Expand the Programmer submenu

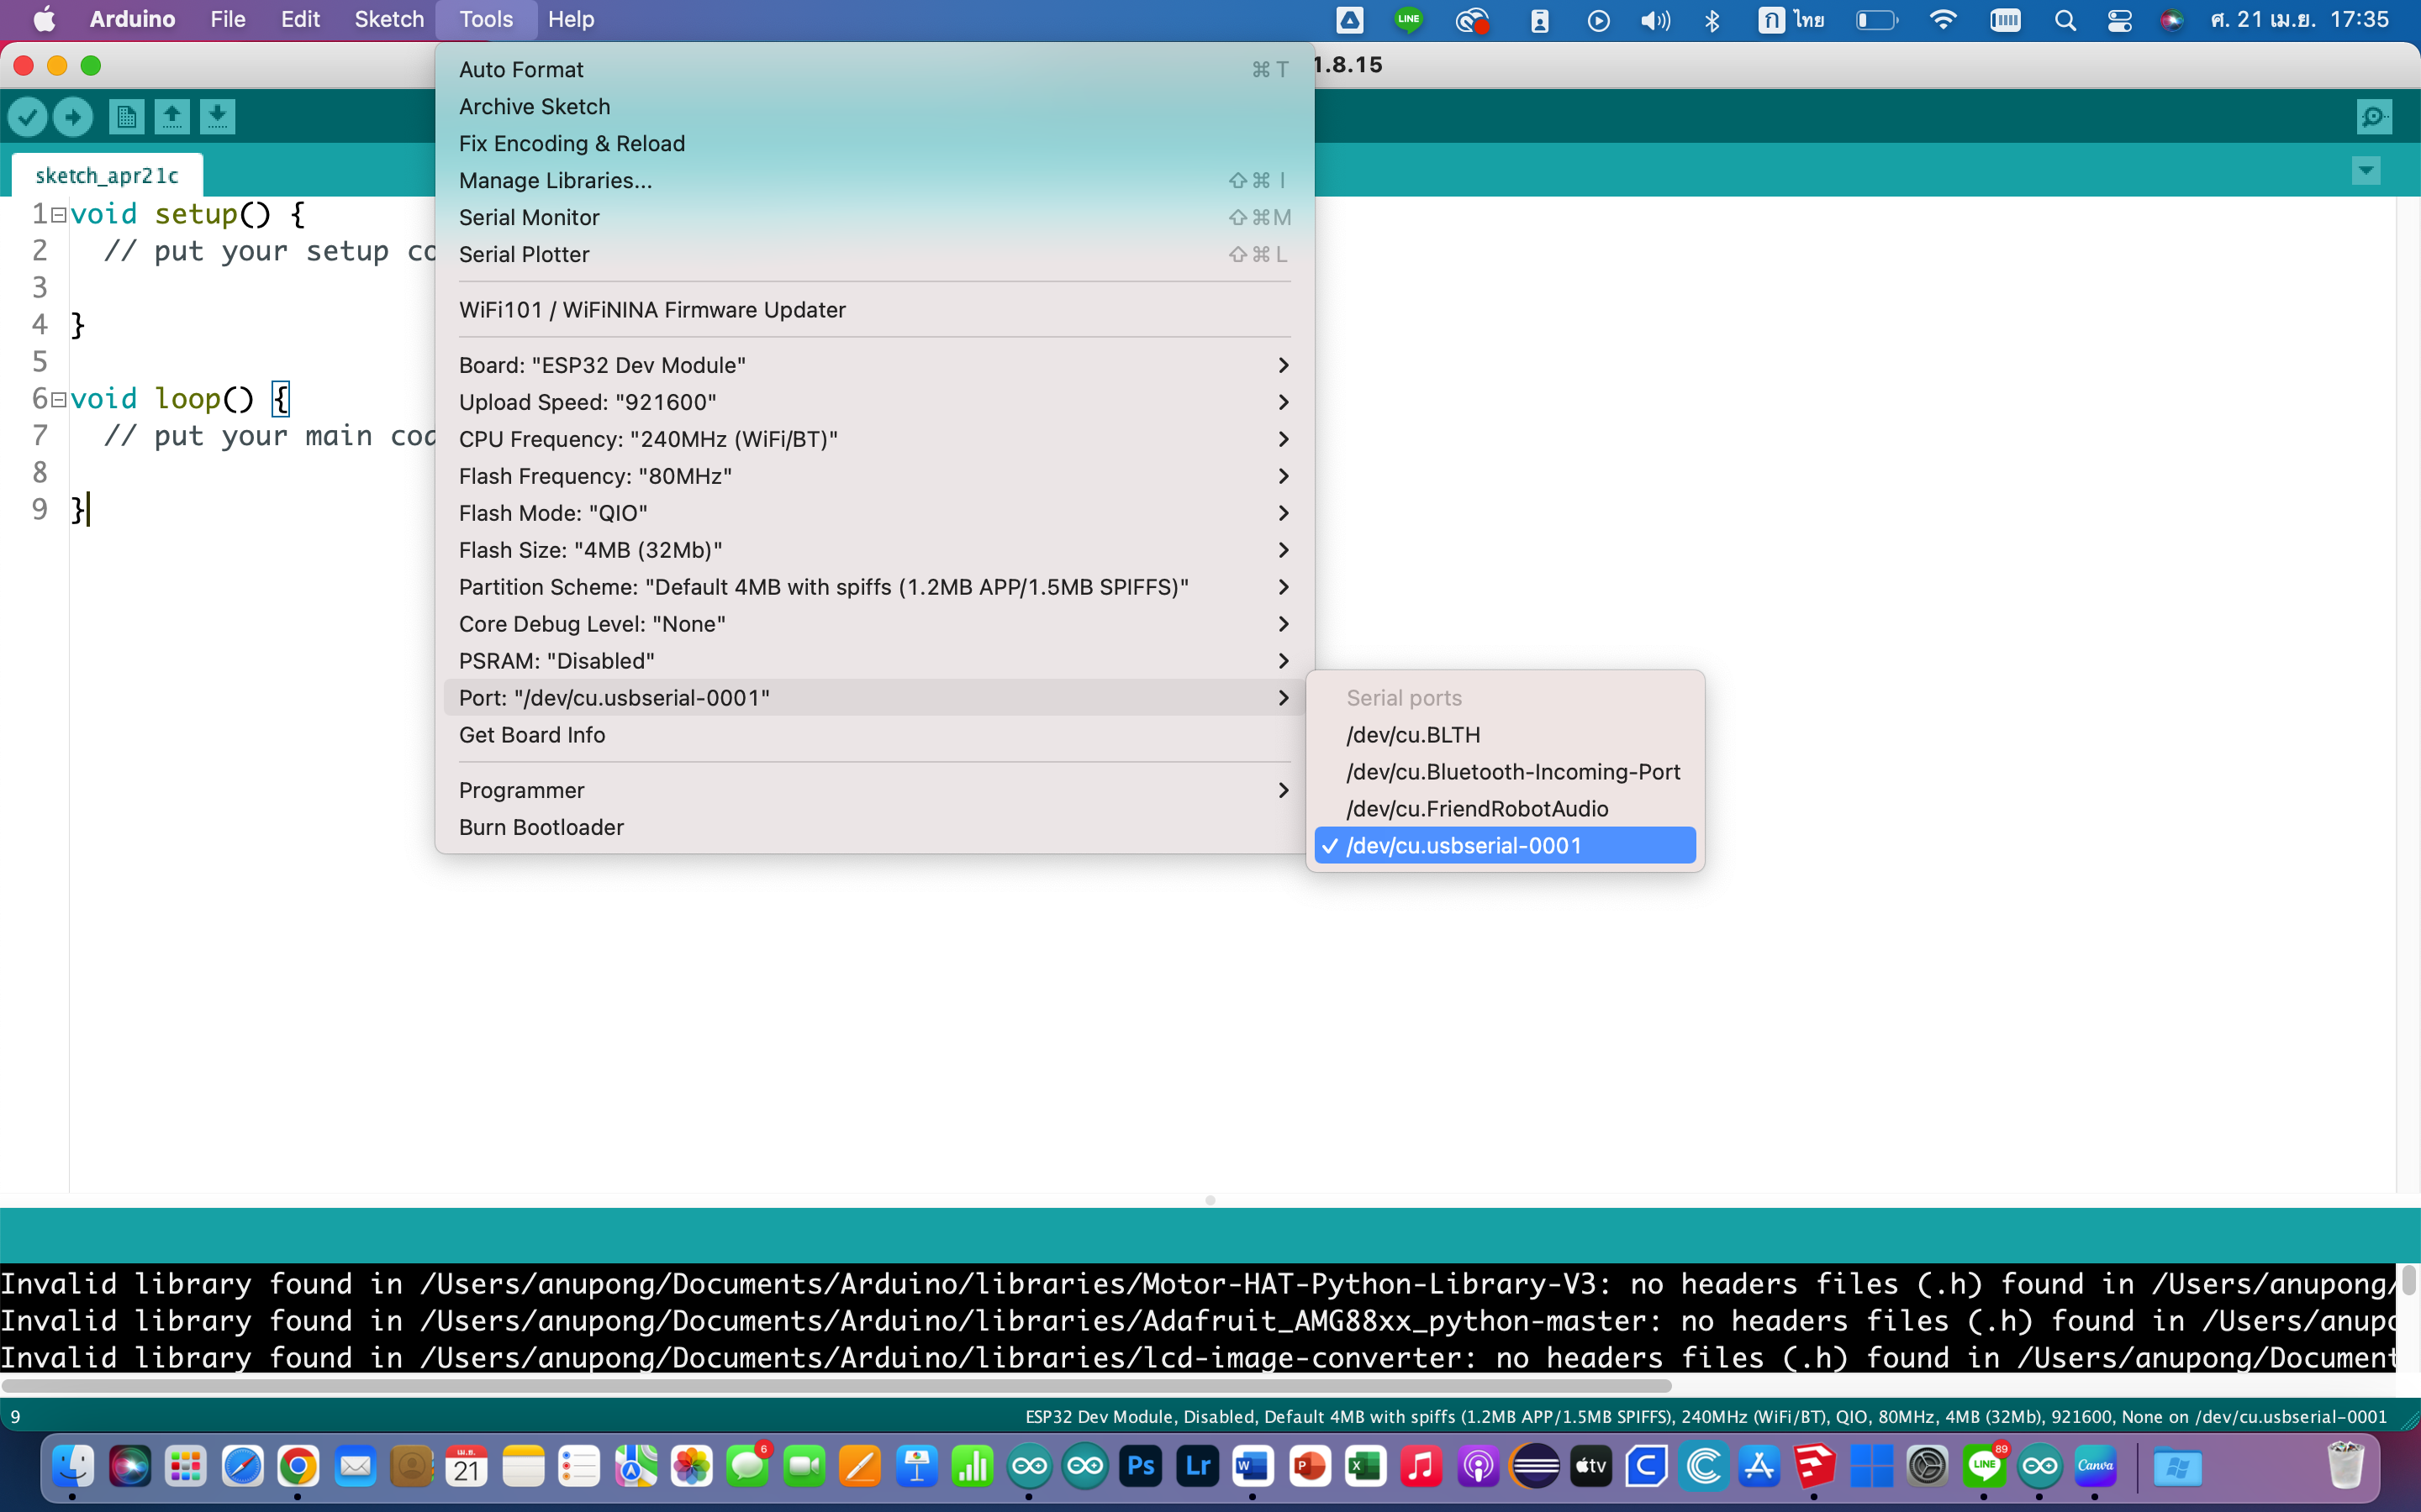coord(873,791)
